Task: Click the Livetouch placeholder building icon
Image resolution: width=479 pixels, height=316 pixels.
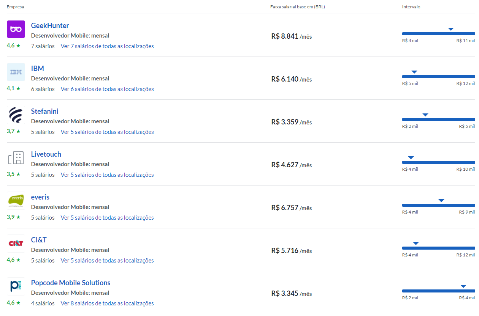Action: pos(16,158)
